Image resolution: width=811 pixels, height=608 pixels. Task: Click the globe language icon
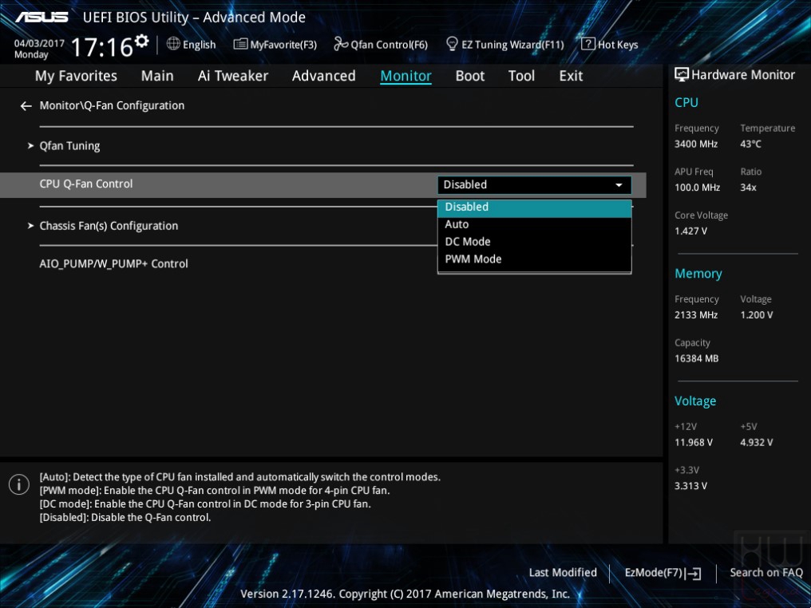pyautogui.click(x=173, y=44)
